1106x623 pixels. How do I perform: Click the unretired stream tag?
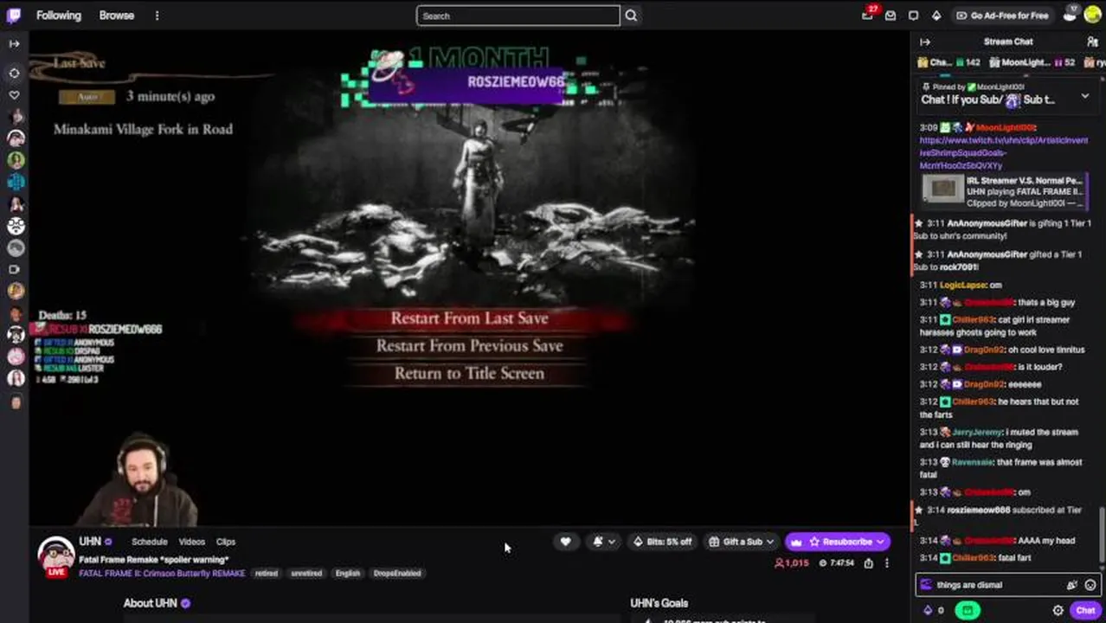pos(306,573)
